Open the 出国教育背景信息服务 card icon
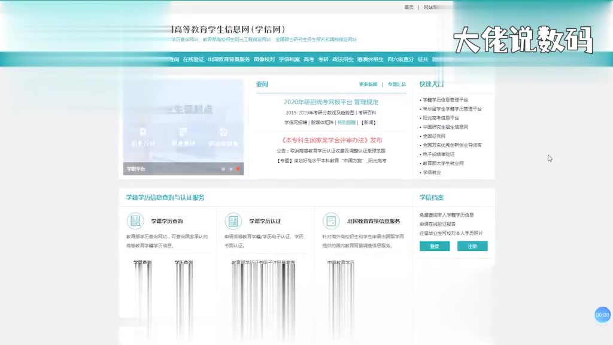Image resolution: width=613 pixels, height=345 pixels. point(331,221)
